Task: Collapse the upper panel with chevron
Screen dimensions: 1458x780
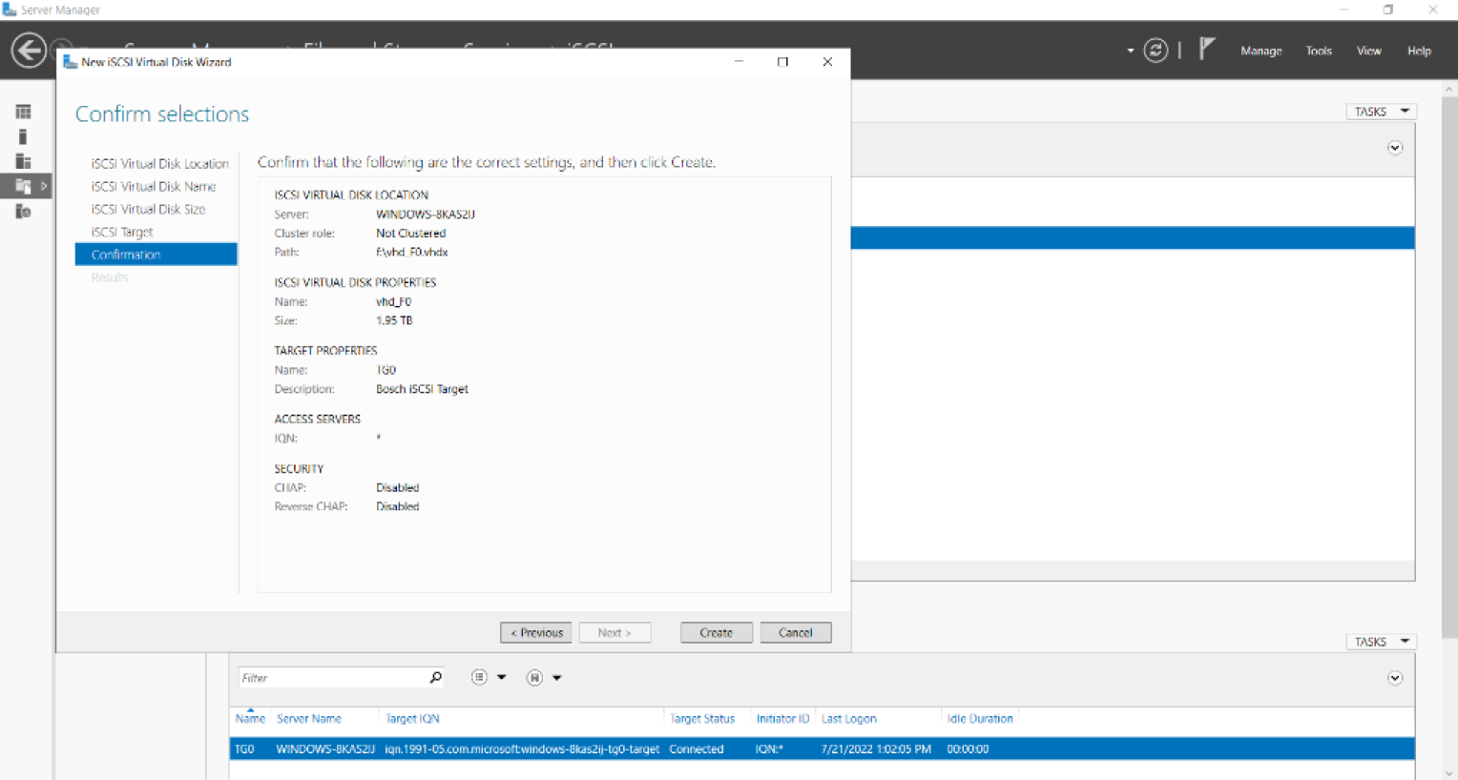Action: [1394, 148]
